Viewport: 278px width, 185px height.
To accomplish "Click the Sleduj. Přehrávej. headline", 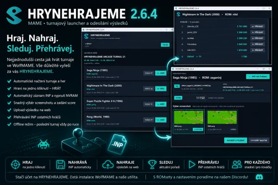I will [x=40, y=48].
